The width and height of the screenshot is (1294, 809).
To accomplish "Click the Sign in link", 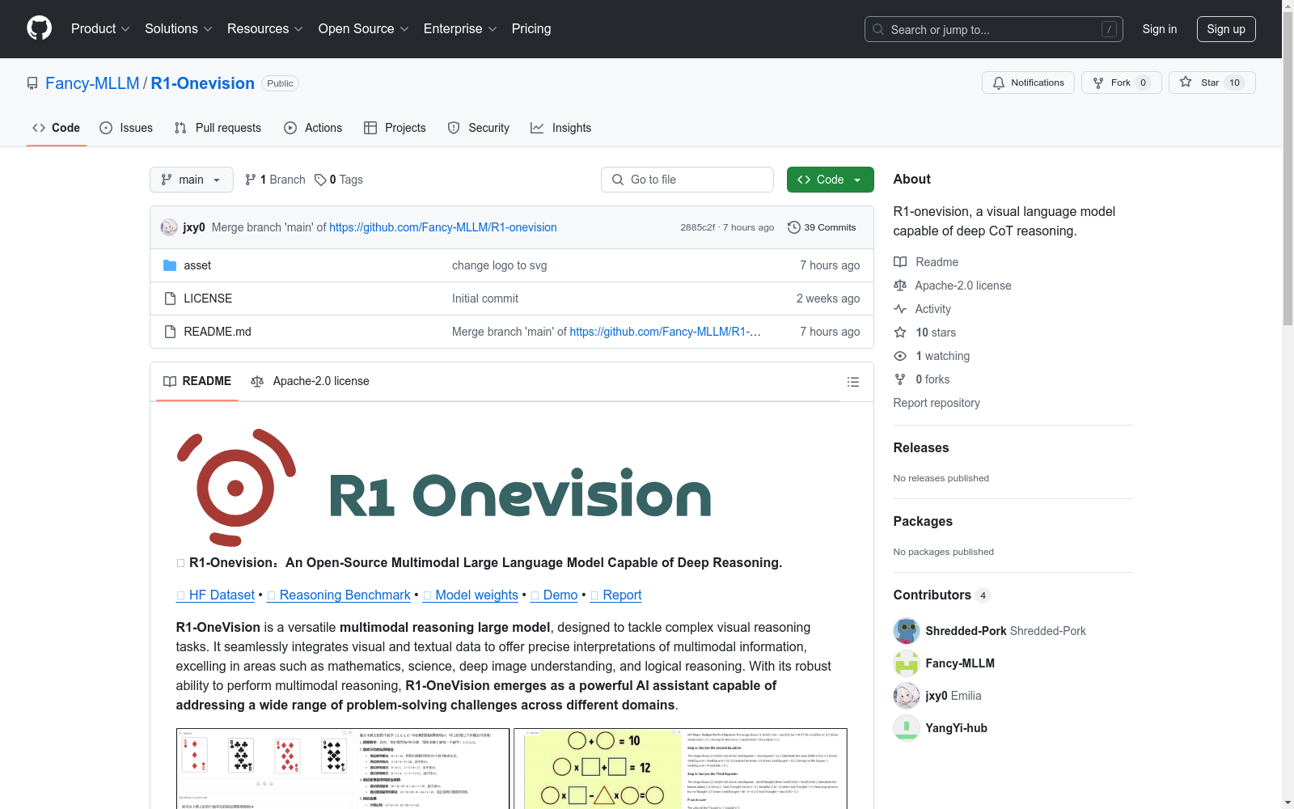I will 1160,29.
